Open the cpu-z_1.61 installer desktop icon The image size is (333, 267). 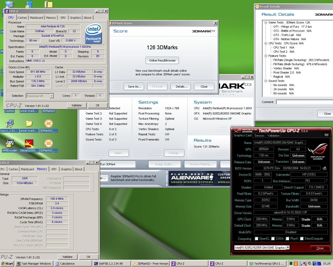(10, 124)
